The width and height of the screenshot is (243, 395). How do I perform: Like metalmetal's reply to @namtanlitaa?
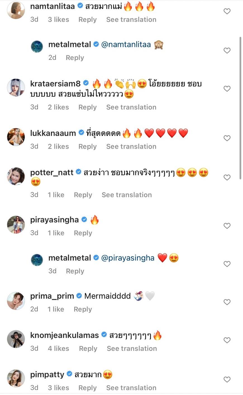(x=227, y=51)
